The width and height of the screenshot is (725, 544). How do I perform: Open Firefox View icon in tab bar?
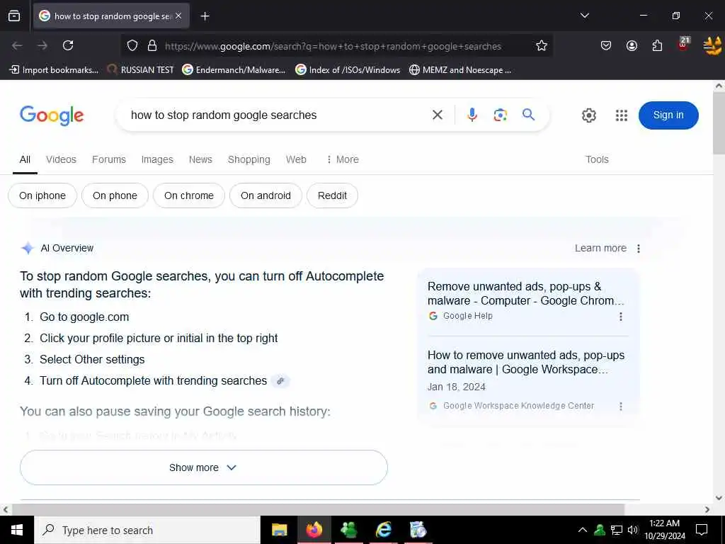tap(14, 16)
